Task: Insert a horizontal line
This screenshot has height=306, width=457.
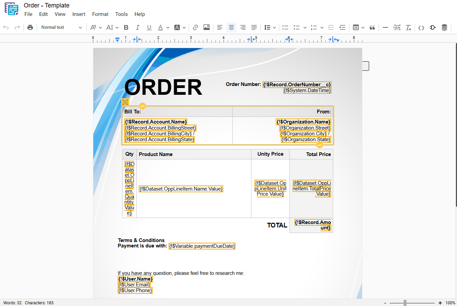Action: click(385, 27)
